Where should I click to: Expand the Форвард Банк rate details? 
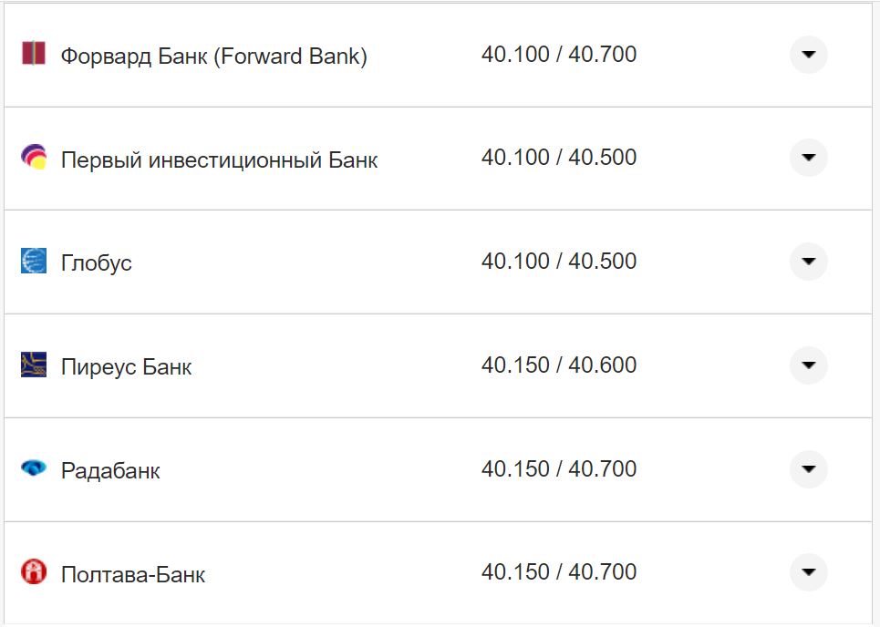tap(808, 55)
